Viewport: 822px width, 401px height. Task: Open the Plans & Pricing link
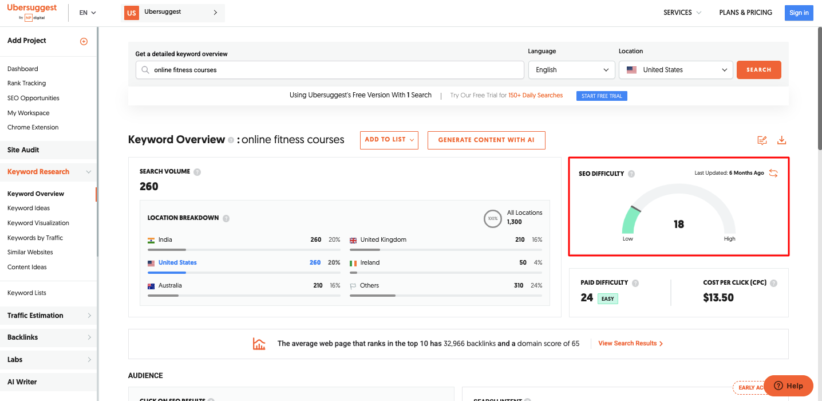pyautogui.click(x=746, y=13)
